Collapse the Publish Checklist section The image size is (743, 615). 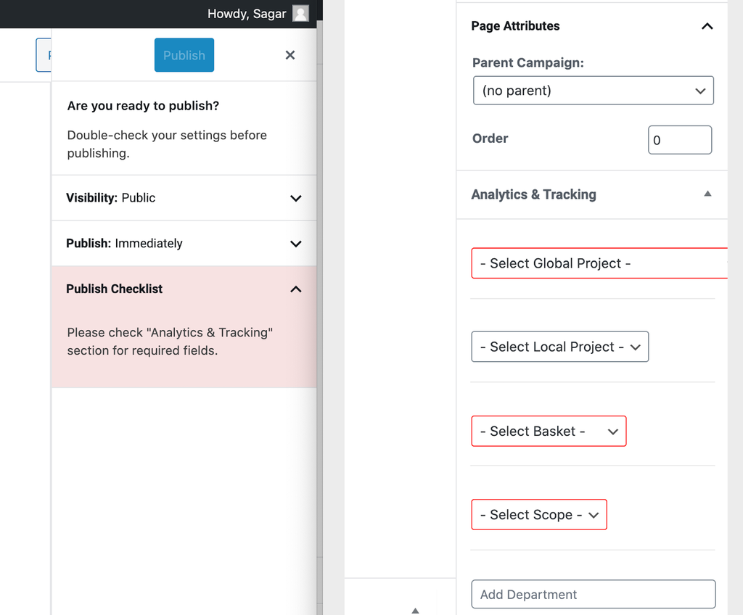(184, 289)
